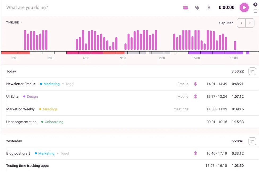260x172 pixels.
Task: Open the entries view icon next to Today's total
Action: (252, 71)
